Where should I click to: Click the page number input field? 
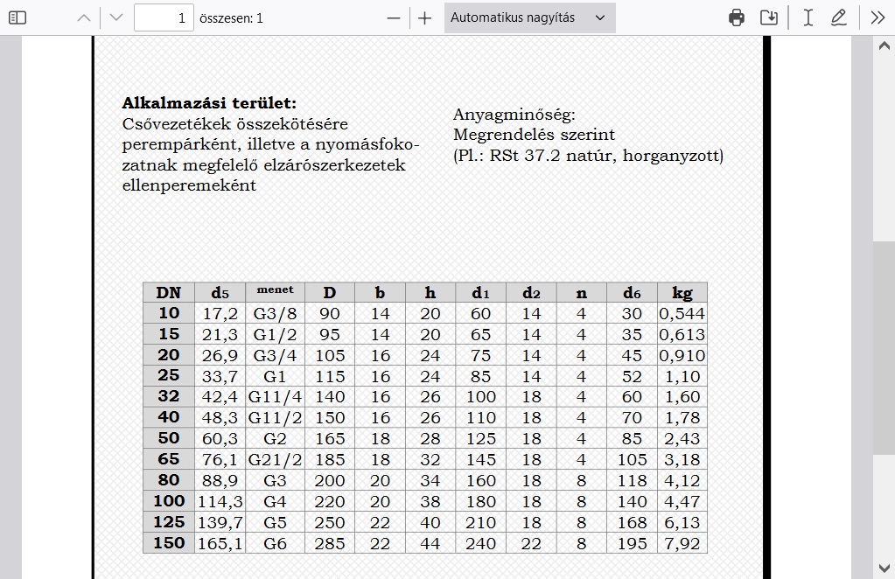coord(164,17)
